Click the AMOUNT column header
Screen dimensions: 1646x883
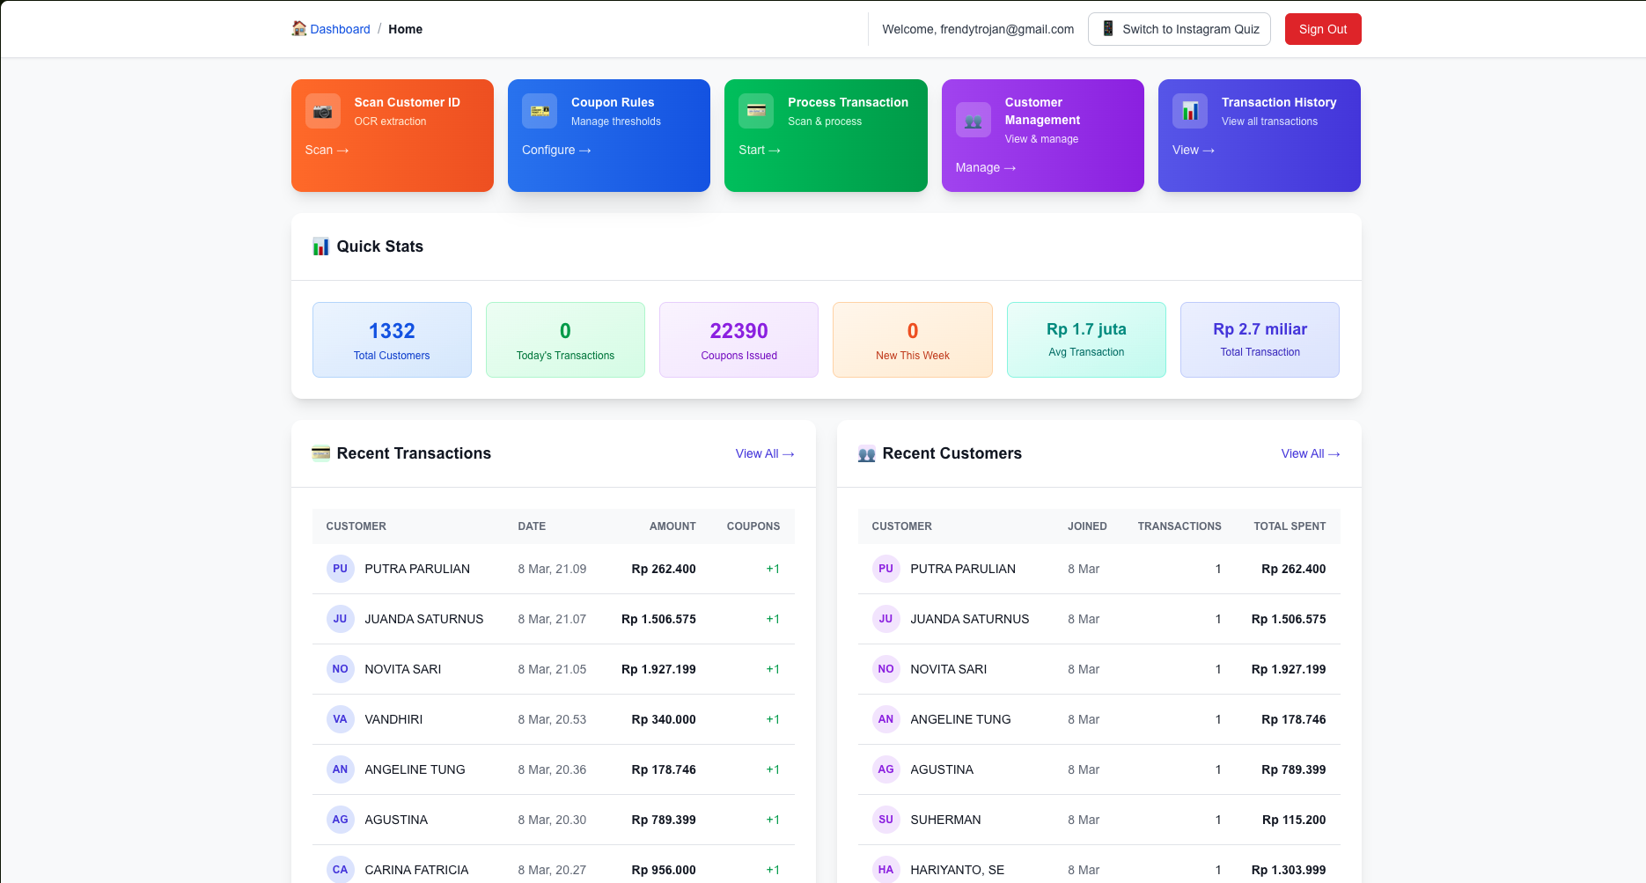click(672, 526)
